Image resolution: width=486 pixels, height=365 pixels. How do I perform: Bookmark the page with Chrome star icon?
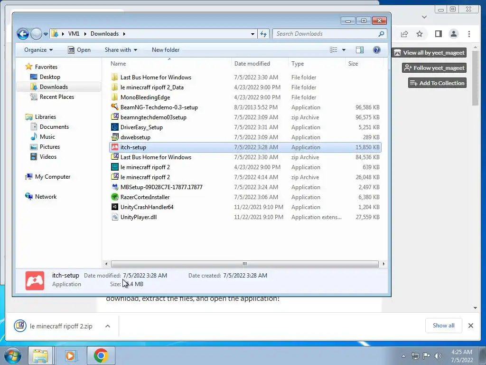(420, 34)
